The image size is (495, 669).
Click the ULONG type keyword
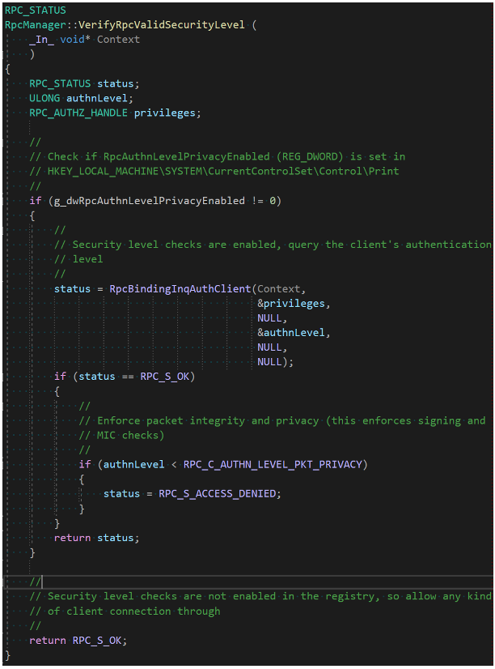[x=44, y=98]
